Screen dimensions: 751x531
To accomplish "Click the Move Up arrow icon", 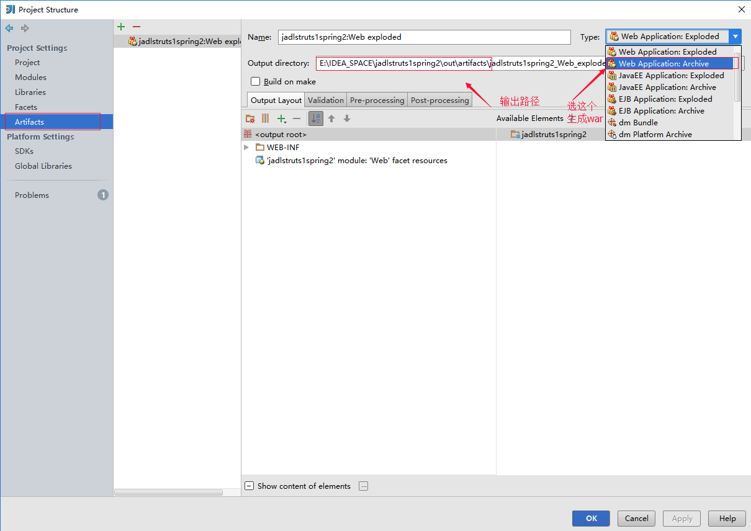I will point(331,118).
